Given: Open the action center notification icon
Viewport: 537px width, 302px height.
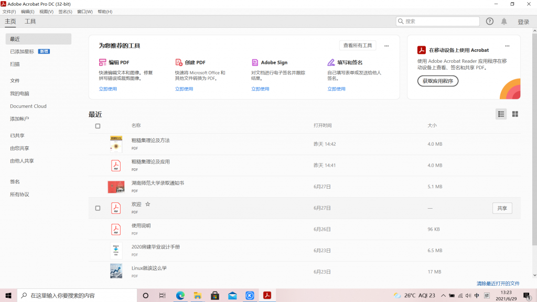Looking at the screenshot, I should point(527,296).
